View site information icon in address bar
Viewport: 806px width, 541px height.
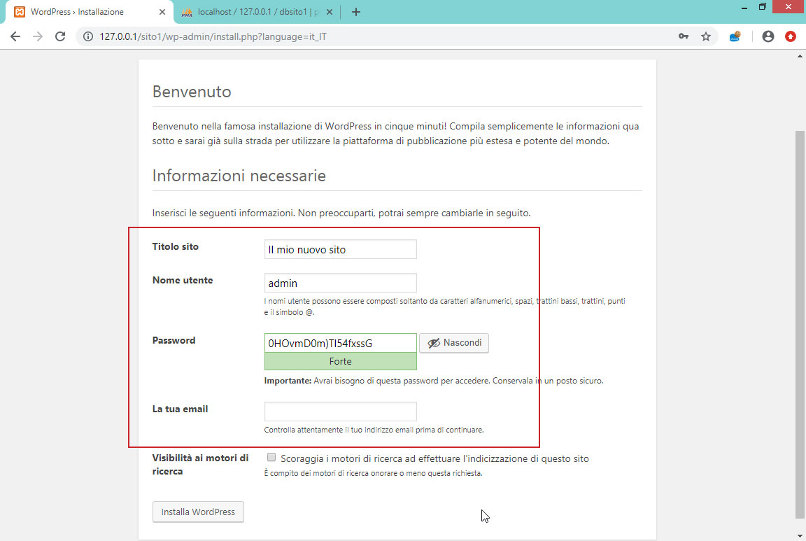pos(88,36)
